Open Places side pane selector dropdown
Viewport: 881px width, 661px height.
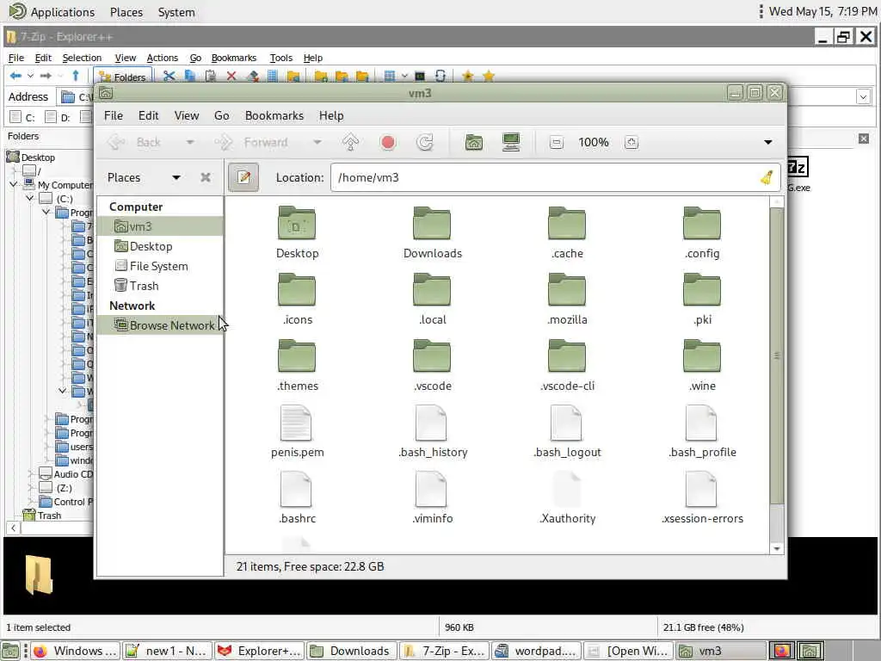pos(176,177)
